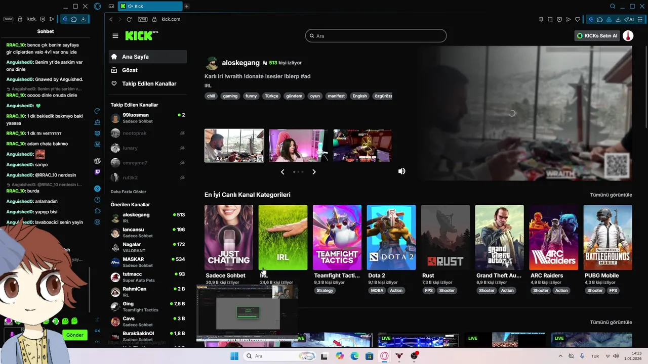Open the pinboard pin icon
The height and width of the screenshot is (364, 648).
[541, 19]
